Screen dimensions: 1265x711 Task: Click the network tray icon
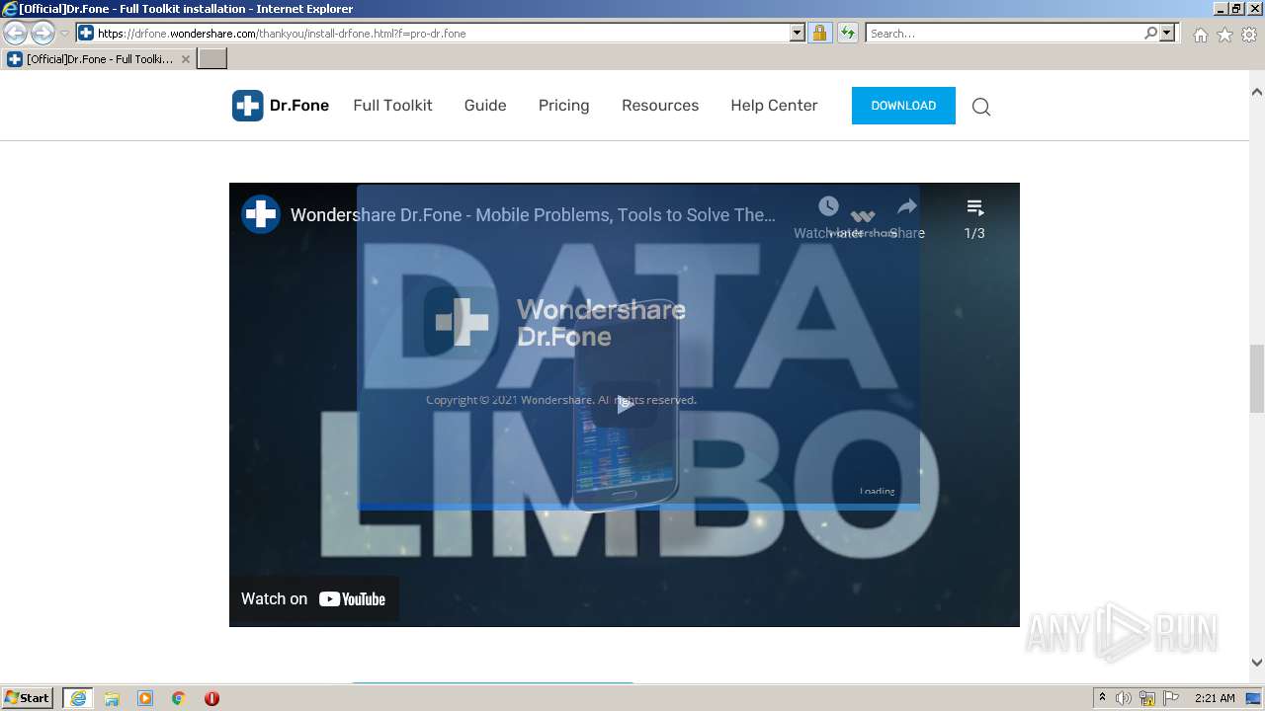[x=1147, y=698]
